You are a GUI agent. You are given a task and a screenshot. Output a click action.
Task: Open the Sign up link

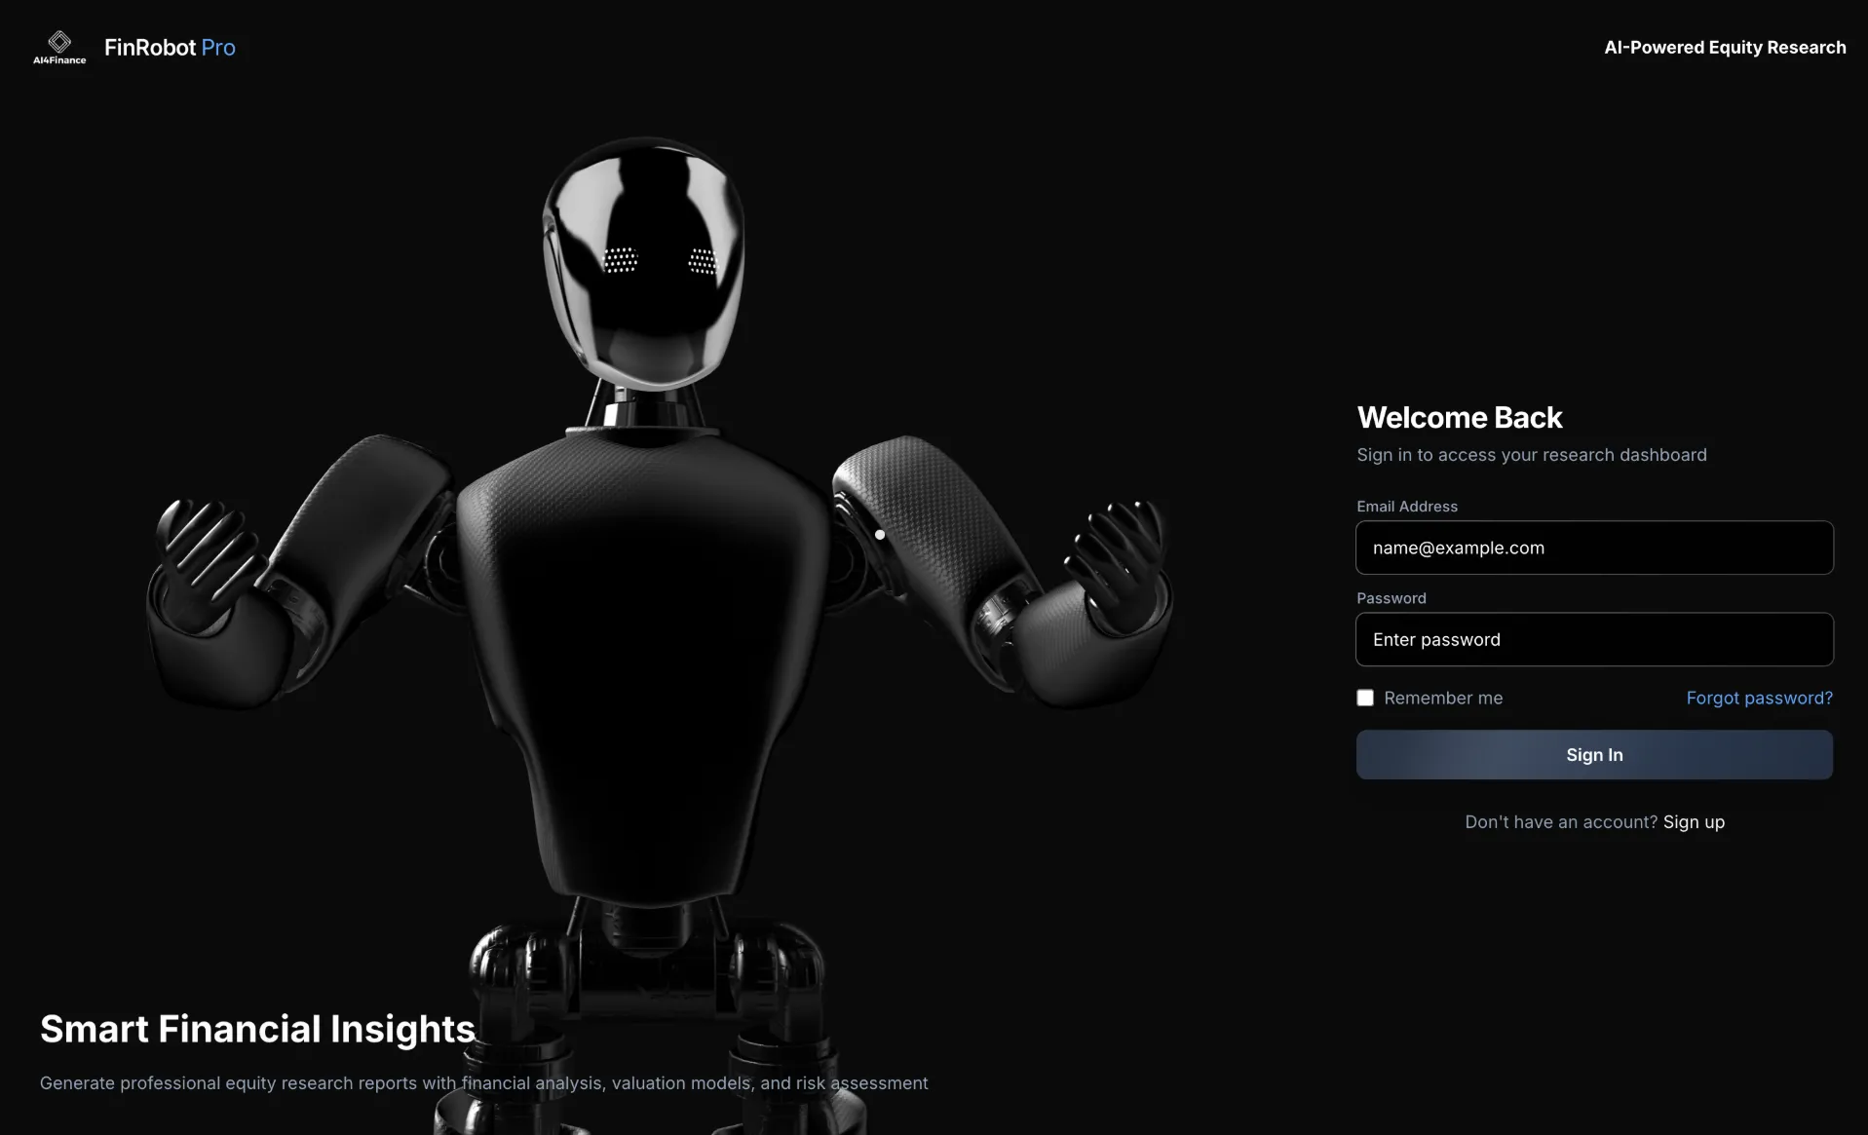point(1694,821)
